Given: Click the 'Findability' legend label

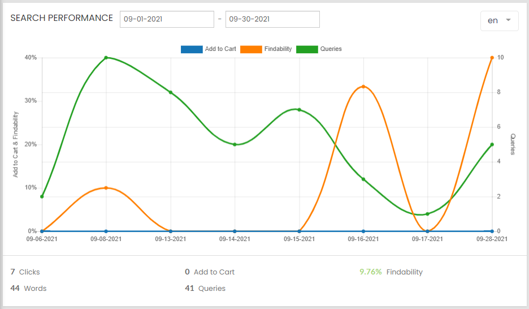Looking at the screenshot, I should click(x=278, y=49).
